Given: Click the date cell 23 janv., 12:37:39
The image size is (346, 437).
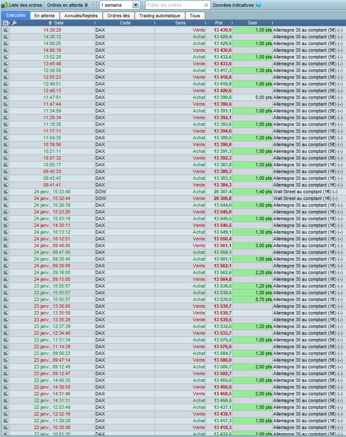Looking at the screenshot, I should click(52, 326).
